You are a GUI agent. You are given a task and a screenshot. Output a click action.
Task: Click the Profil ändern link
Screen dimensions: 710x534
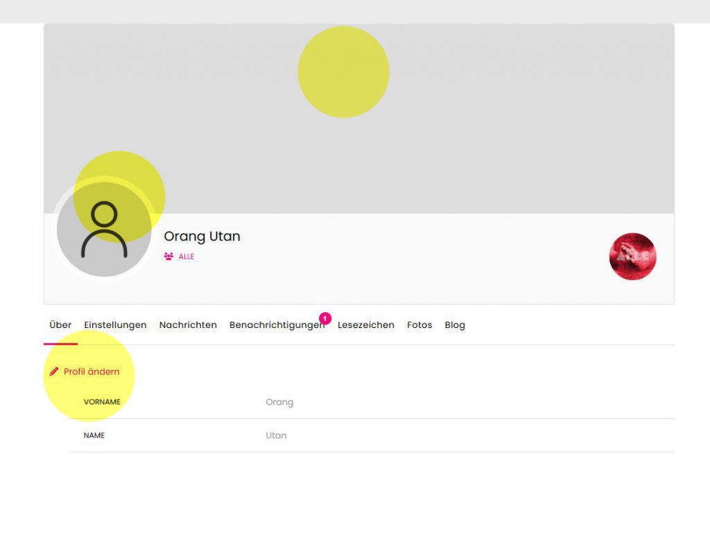point(92,372)
